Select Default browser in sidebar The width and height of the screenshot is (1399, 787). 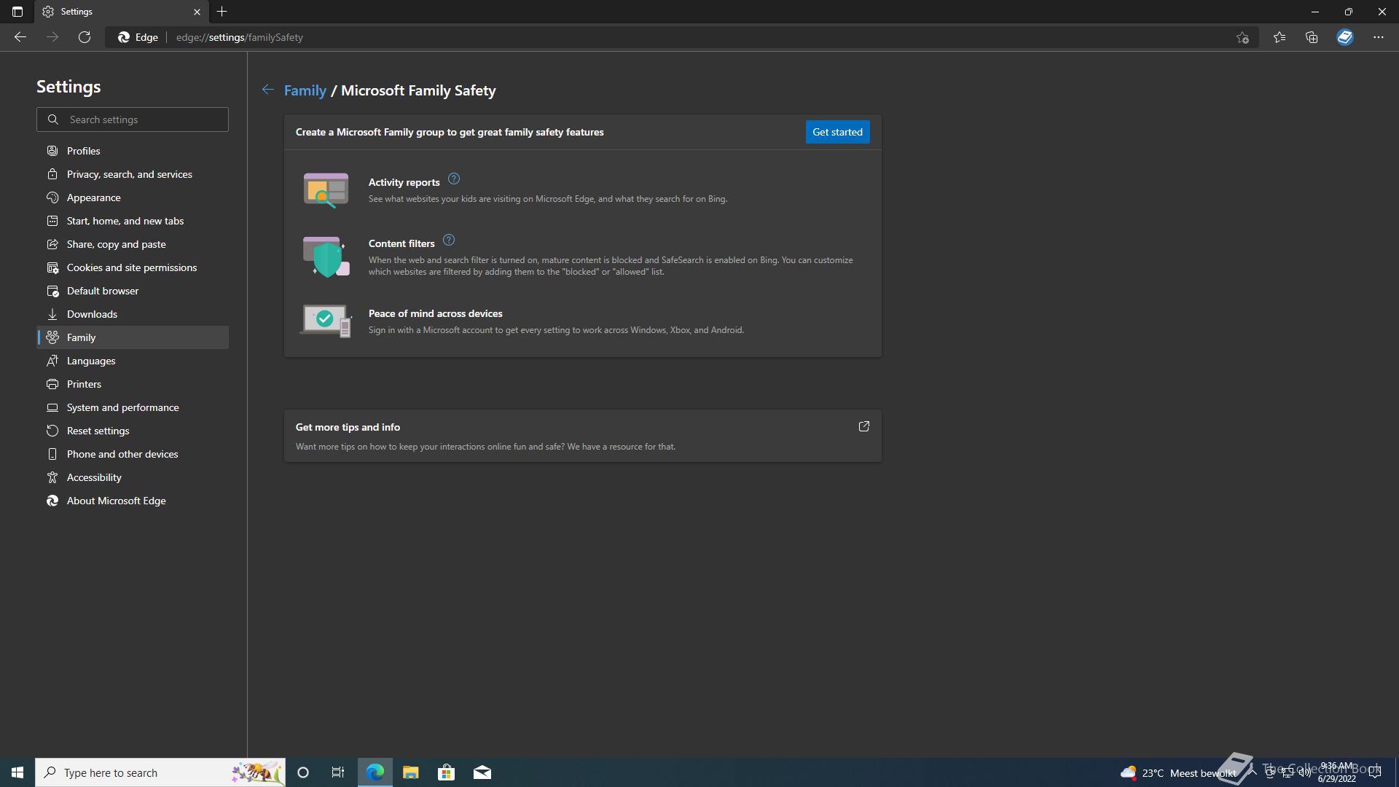(133, 291)
